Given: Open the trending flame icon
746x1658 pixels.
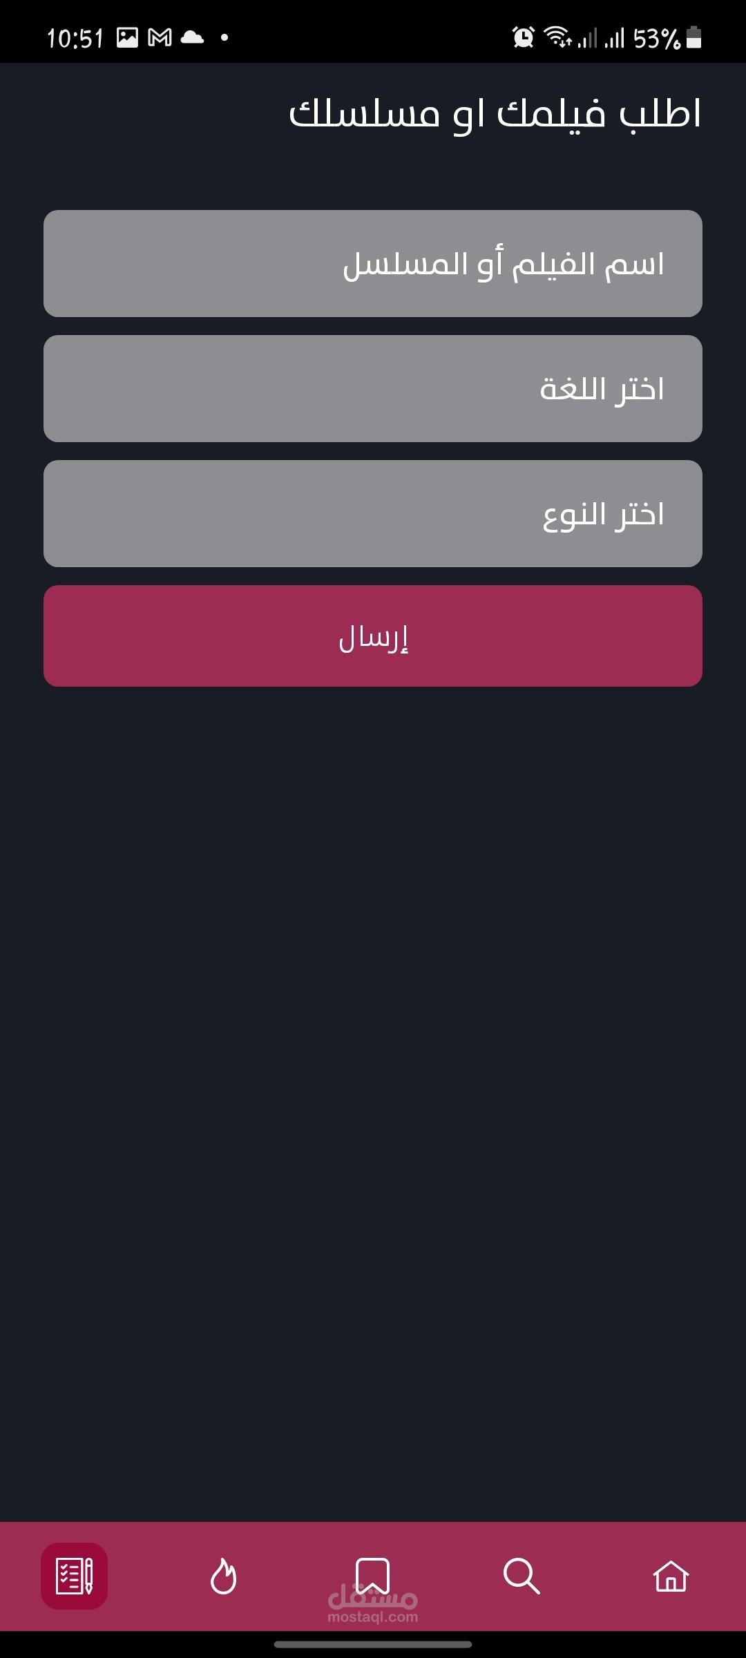Looking at the screenshot, I should 223,1576.
